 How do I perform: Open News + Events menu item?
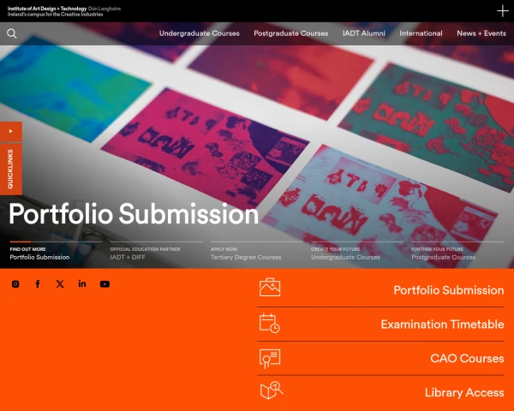tap(481, 33)
